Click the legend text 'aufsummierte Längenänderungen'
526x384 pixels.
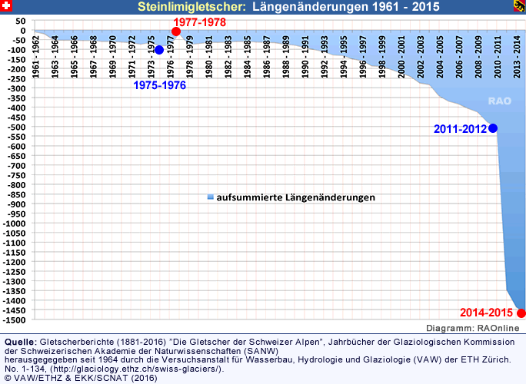coord(295,197)
